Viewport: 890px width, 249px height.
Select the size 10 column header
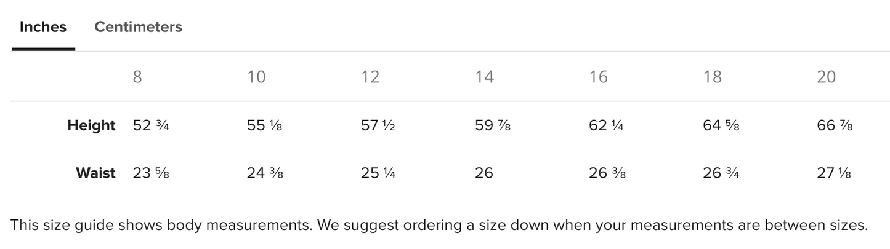(256, 77)
